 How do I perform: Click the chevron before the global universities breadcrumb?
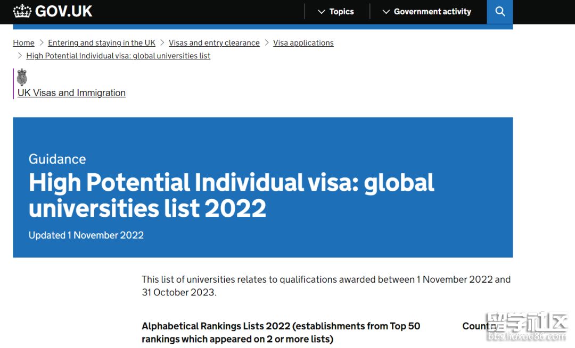20,56
